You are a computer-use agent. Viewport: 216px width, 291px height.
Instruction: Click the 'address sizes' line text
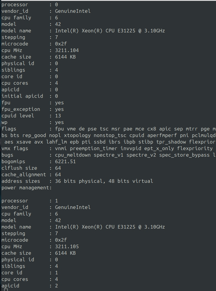click(77, 181)
